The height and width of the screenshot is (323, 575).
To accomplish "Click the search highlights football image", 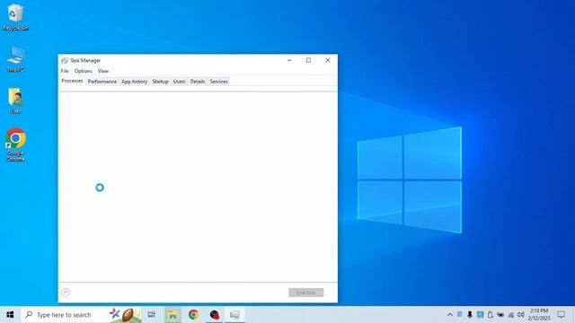I will pos(126,315).
